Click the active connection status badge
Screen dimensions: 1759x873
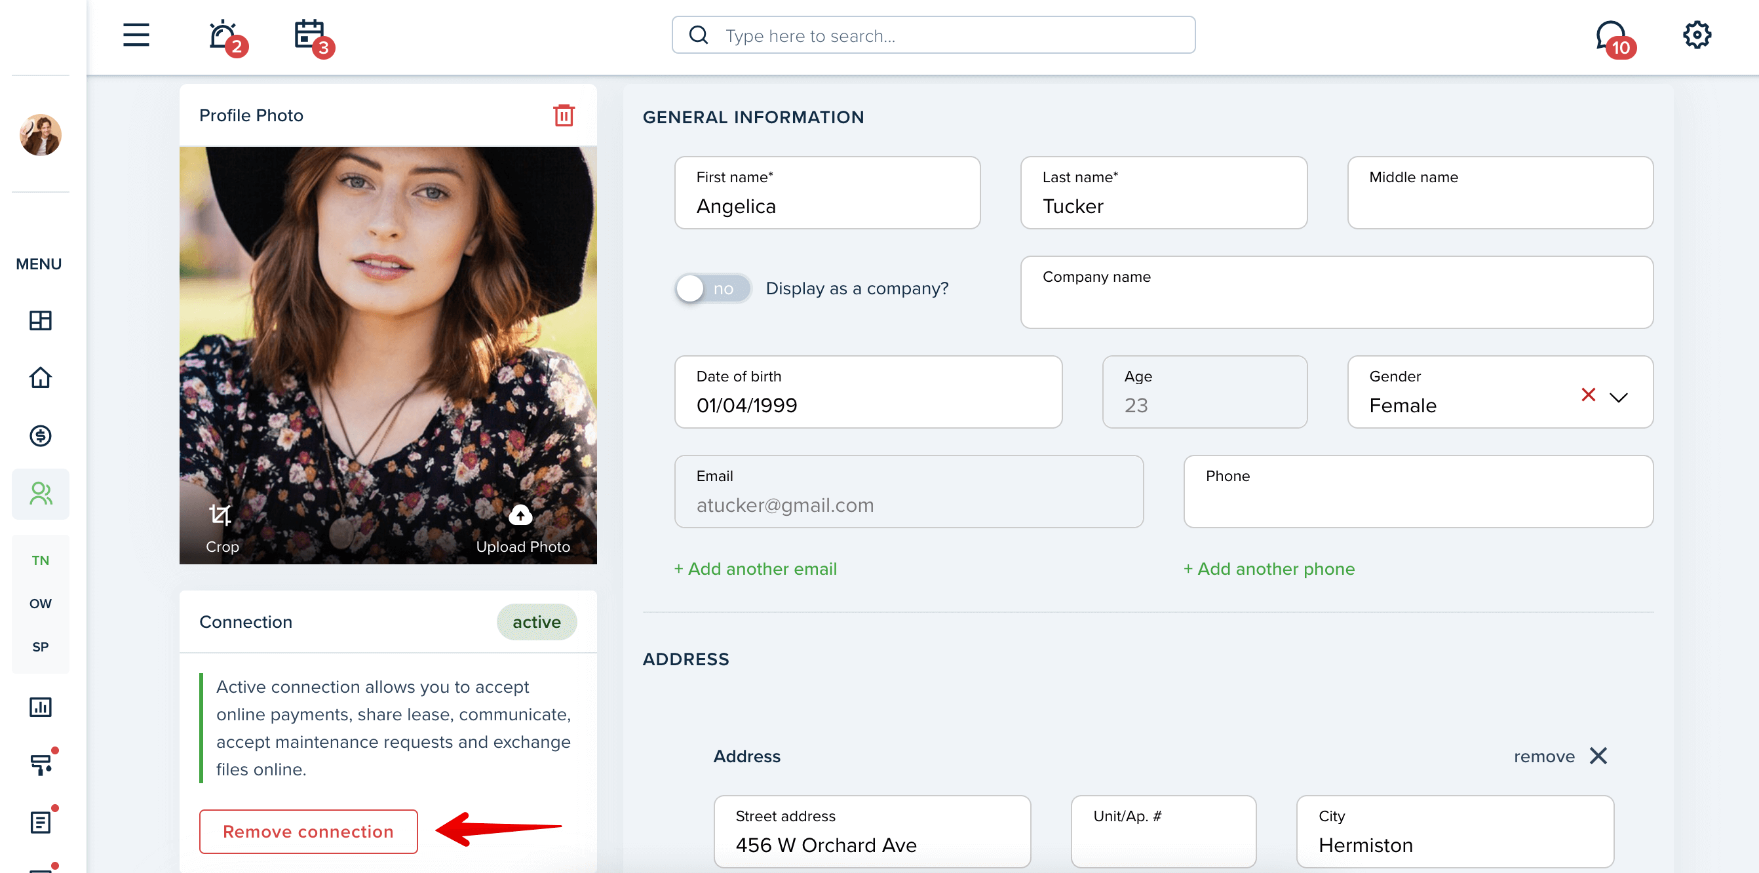pos(536,621)
